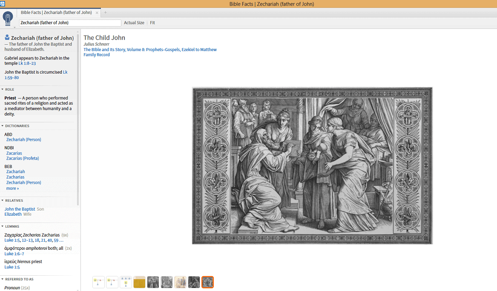
Task: Switch to Bible Facts Zechariah tab
Action: coord(56,13)
